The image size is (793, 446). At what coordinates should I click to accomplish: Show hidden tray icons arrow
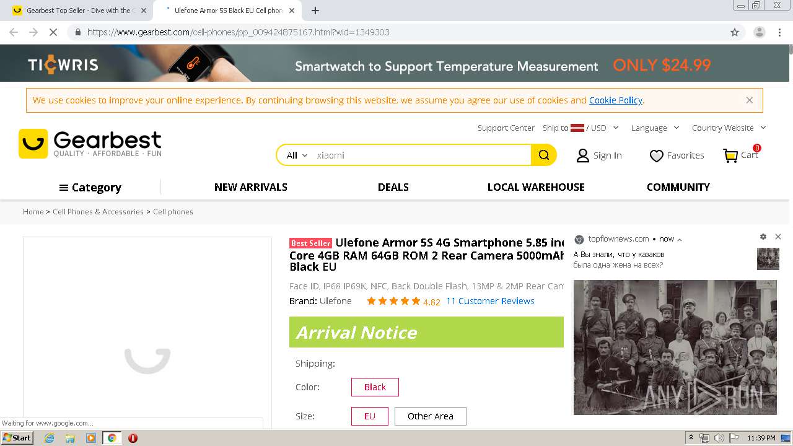(691, 438)
